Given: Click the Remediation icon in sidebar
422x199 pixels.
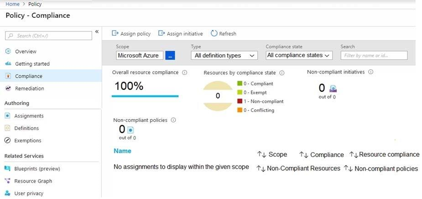Looking at the screenshot, I should 8,88.
